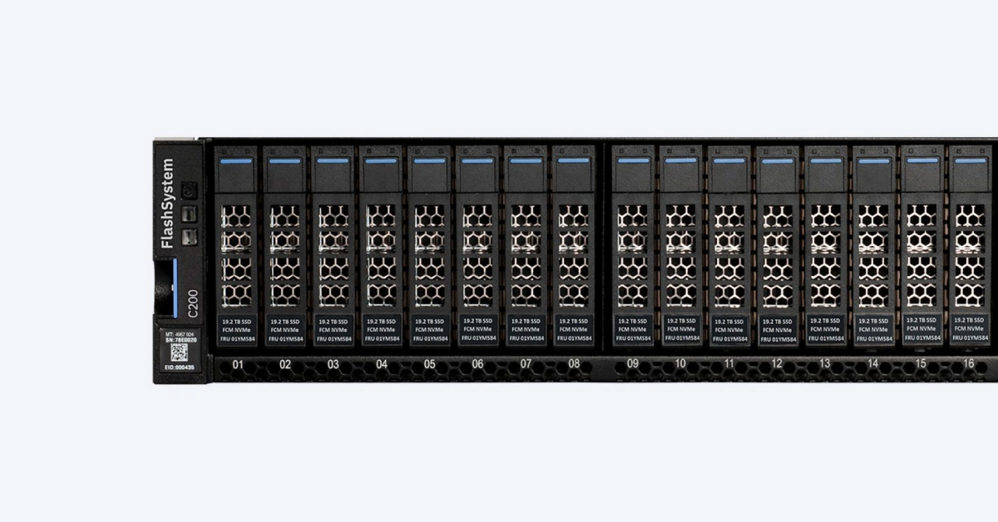
Task: Click bay number 11
Action: click(729, 364)
